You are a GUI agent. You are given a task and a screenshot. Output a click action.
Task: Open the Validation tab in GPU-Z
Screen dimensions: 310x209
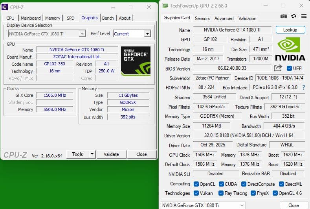point(247,18)
